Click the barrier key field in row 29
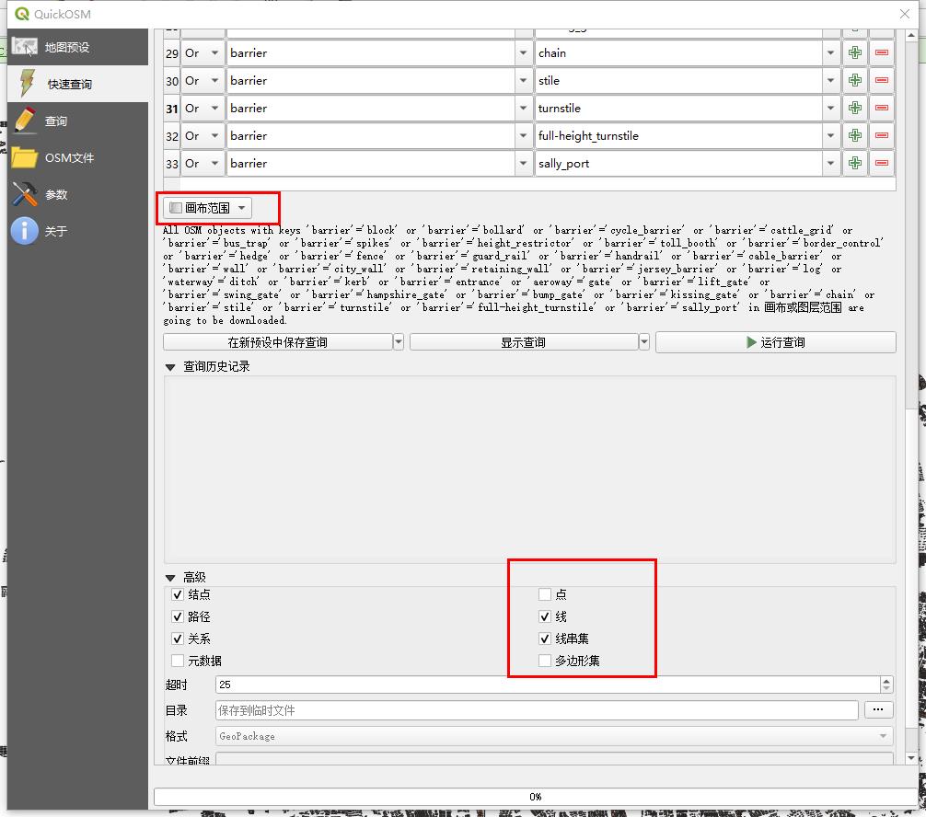926x817 pixels. (371, 53)
